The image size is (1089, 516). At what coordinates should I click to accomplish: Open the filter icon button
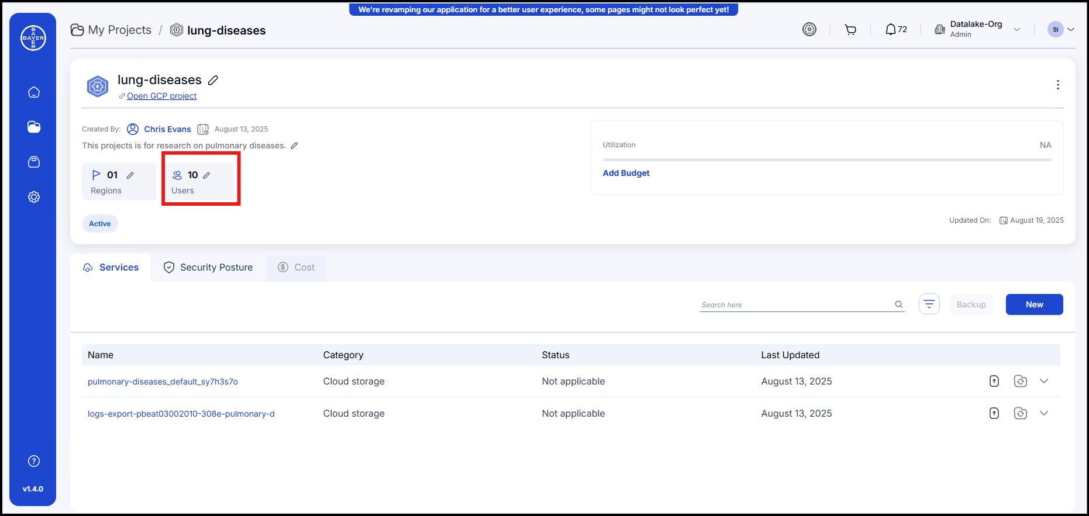point(929,304)
